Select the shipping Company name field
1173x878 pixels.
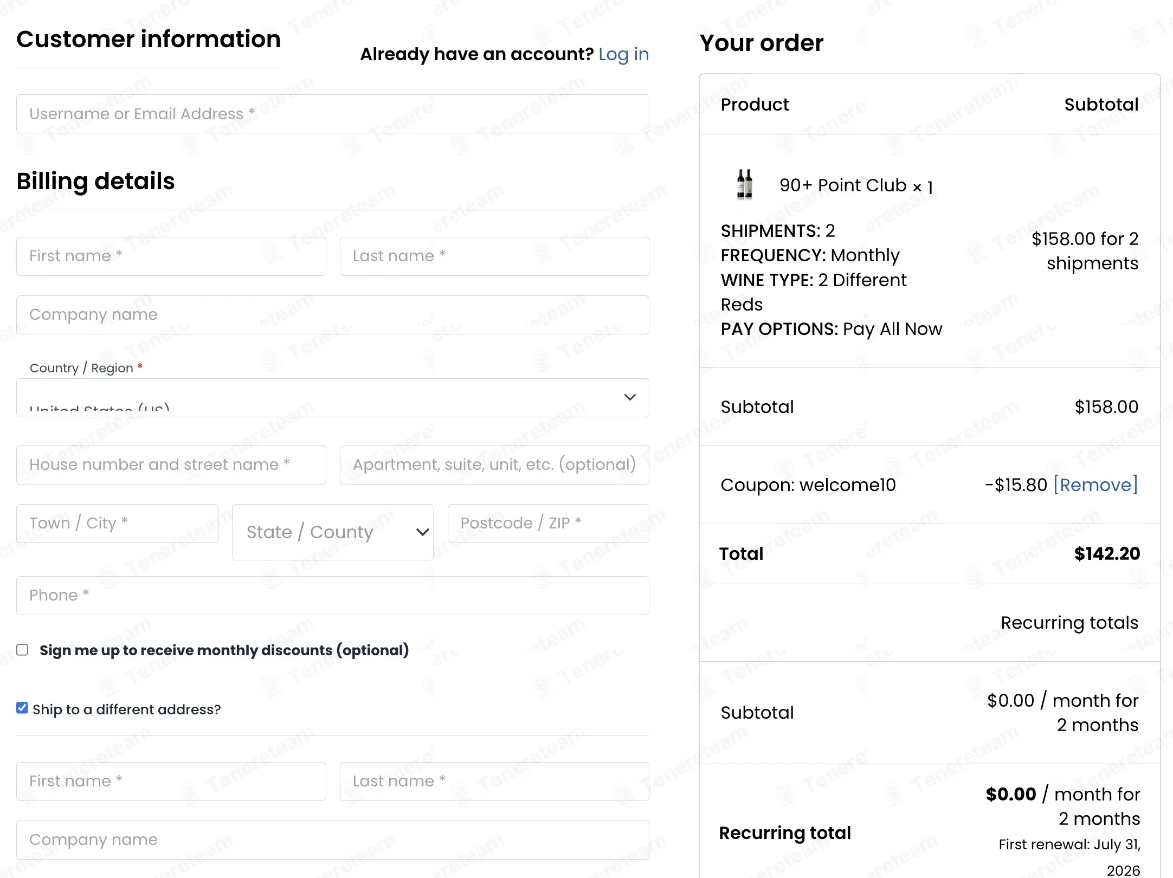coord(332,840)
